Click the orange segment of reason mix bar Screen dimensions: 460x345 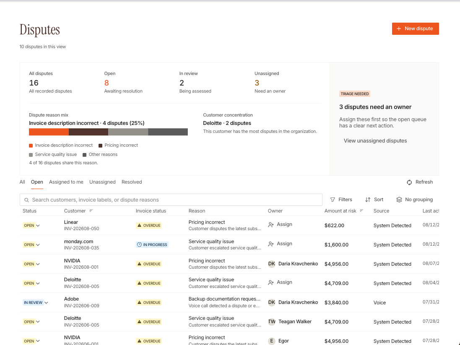tap(49, 132)
